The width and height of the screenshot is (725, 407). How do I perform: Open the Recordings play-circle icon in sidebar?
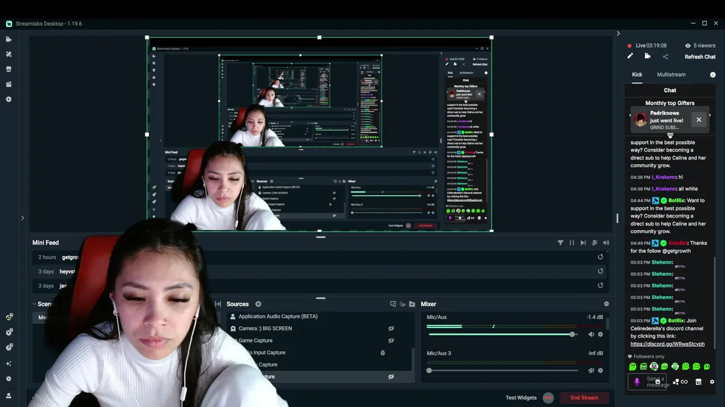point(8,99)
